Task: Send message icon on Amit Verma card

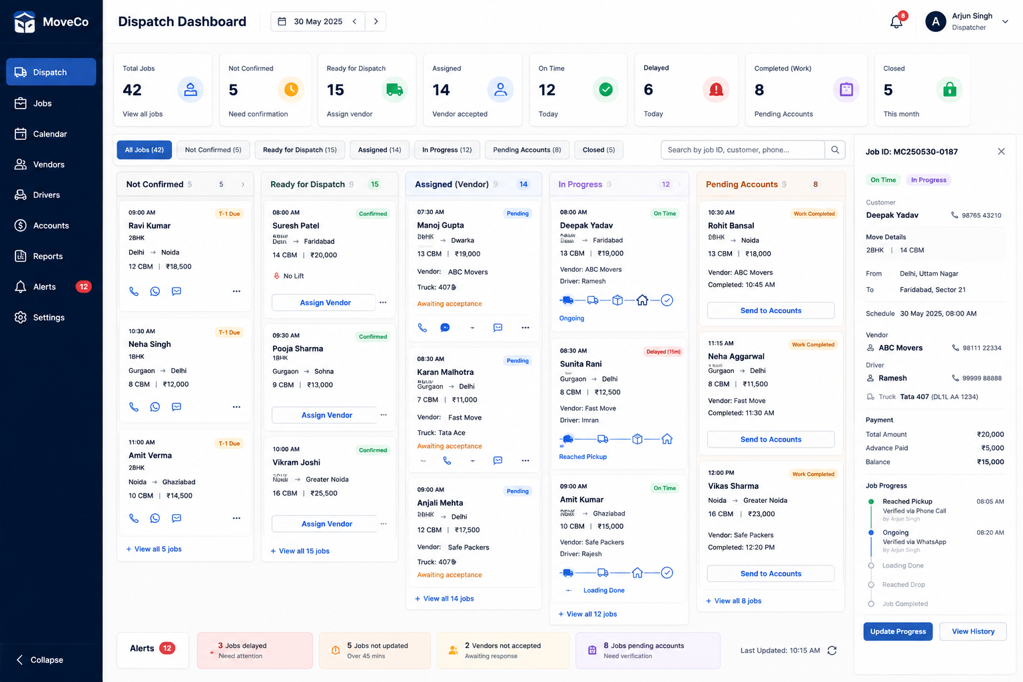Action: coord(176,518)
